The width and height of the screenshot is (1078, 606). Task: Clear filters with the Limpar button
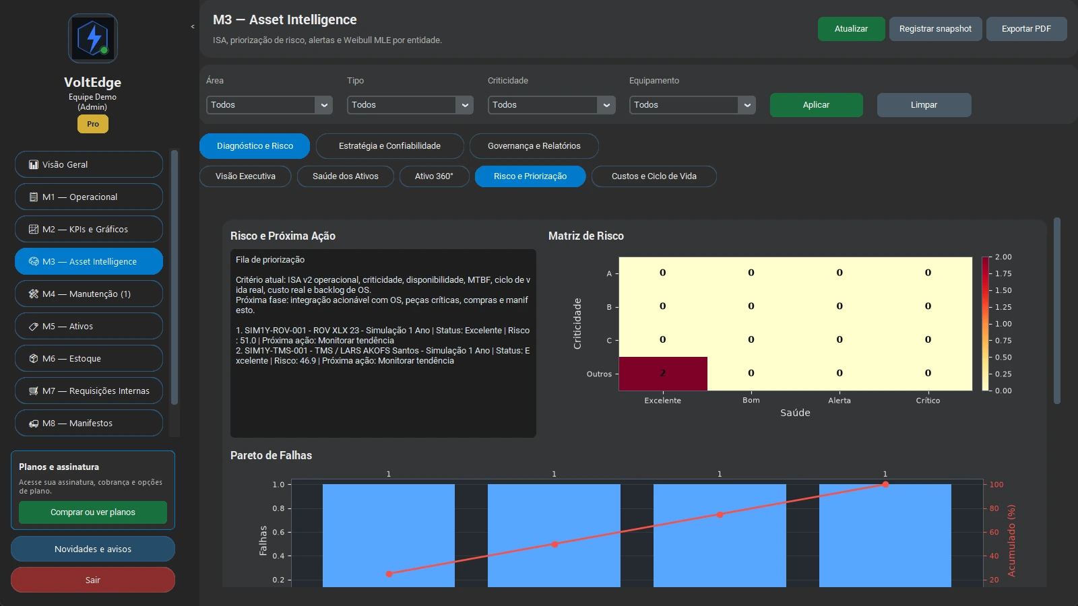tap(924, 105)
